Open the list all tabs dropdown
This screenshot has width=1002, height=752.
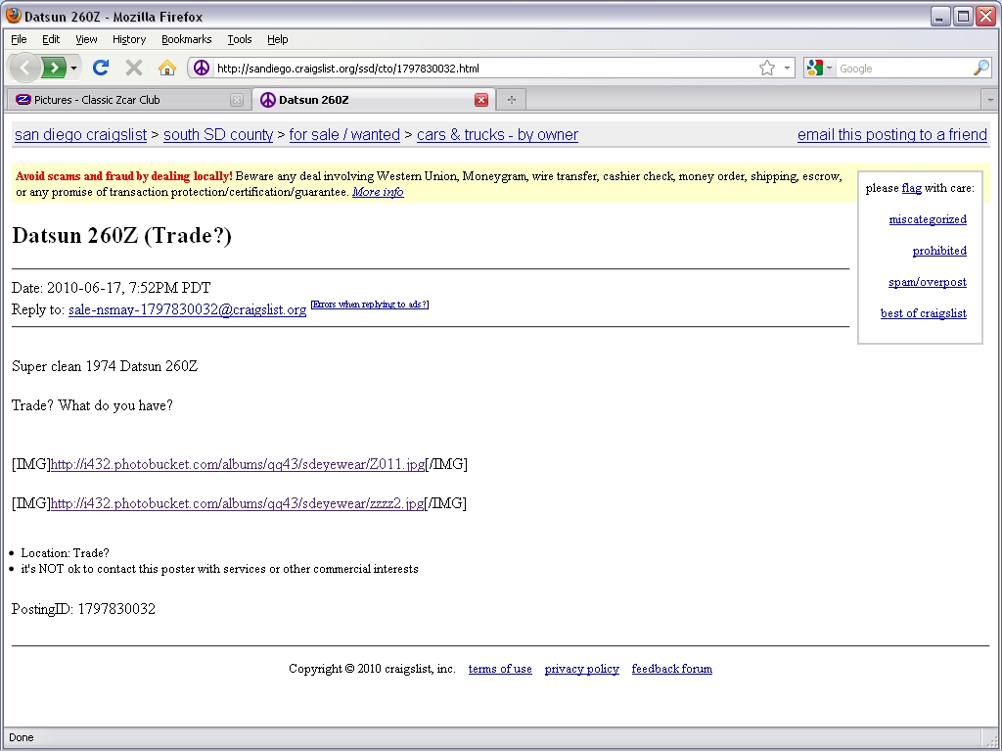990,100
